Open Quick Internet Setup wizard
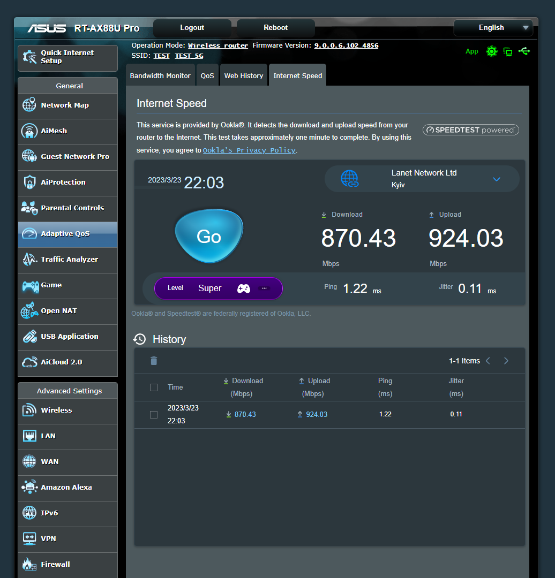Viewport: 555px width, 578px height. tap(67, 57)
